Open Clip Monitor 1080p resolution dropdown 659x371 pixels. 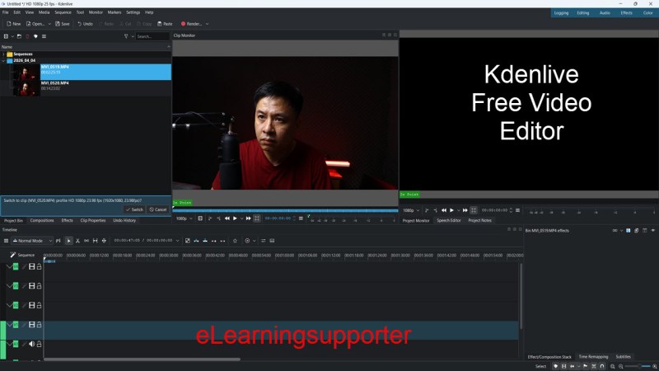coord(184,218)
